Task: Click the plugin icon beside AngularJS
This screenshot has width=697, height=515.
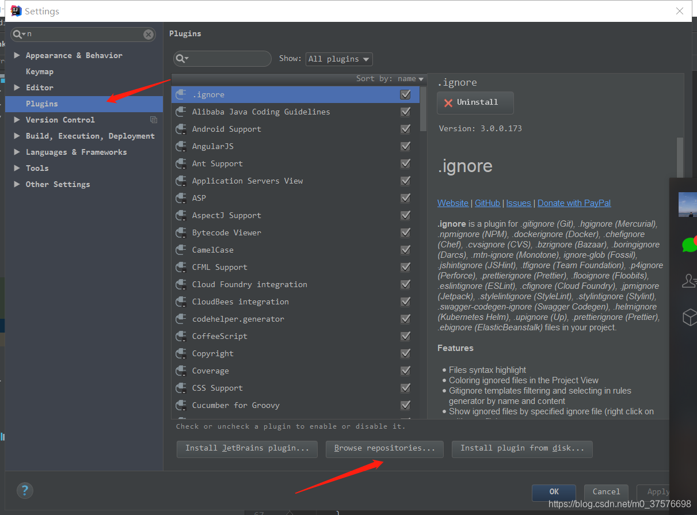Action: pos(181,146)
